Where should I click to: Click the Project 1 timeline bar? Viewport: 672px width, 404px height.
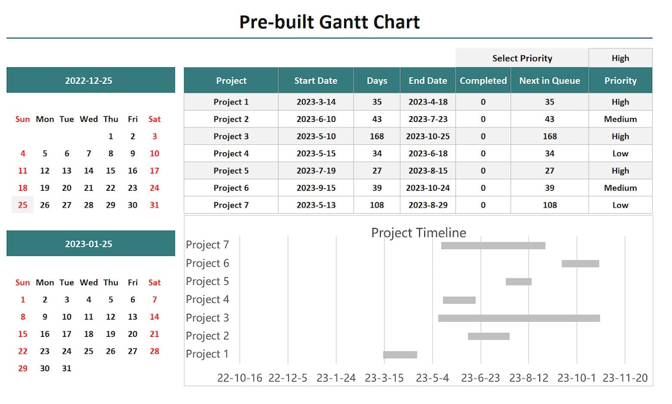[400, 354]
